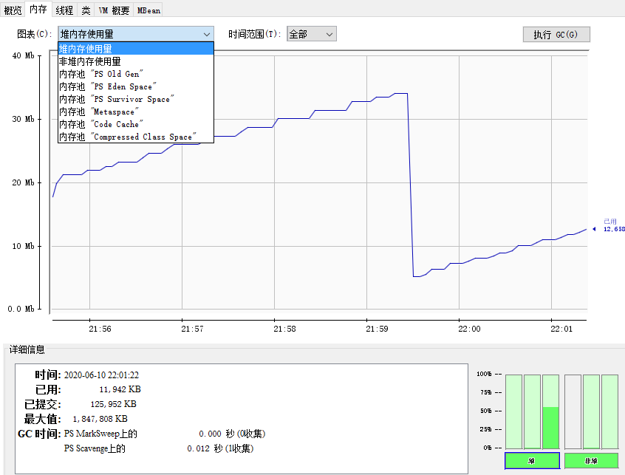Collapse the 图表 chart dropdown
Viewport: 625px width, 475px height.
pyautogui.click(x=135, y=34)
